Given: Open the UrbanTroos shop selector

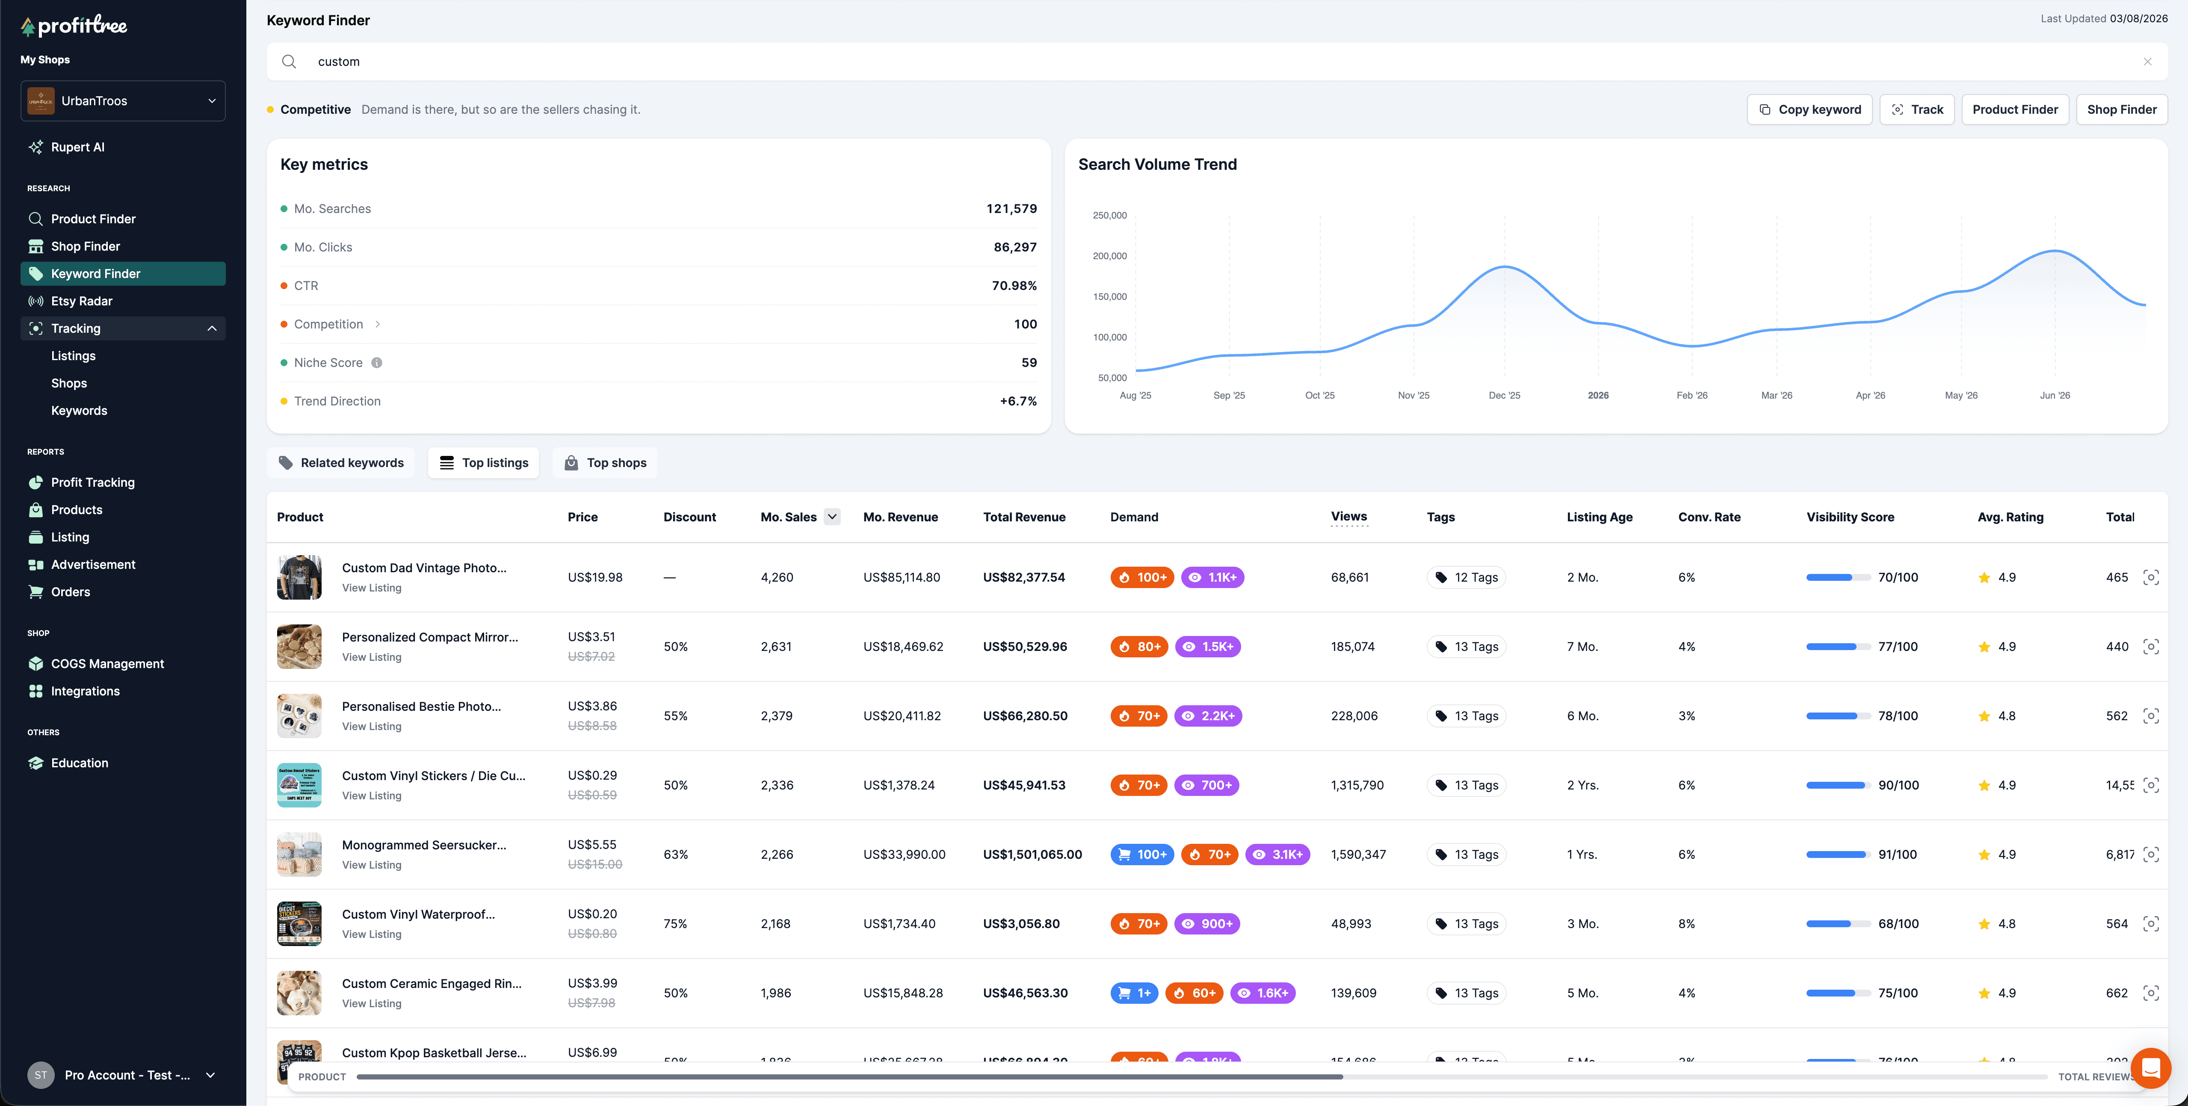Looking at the screenshot, I should [x=123, y=101].
